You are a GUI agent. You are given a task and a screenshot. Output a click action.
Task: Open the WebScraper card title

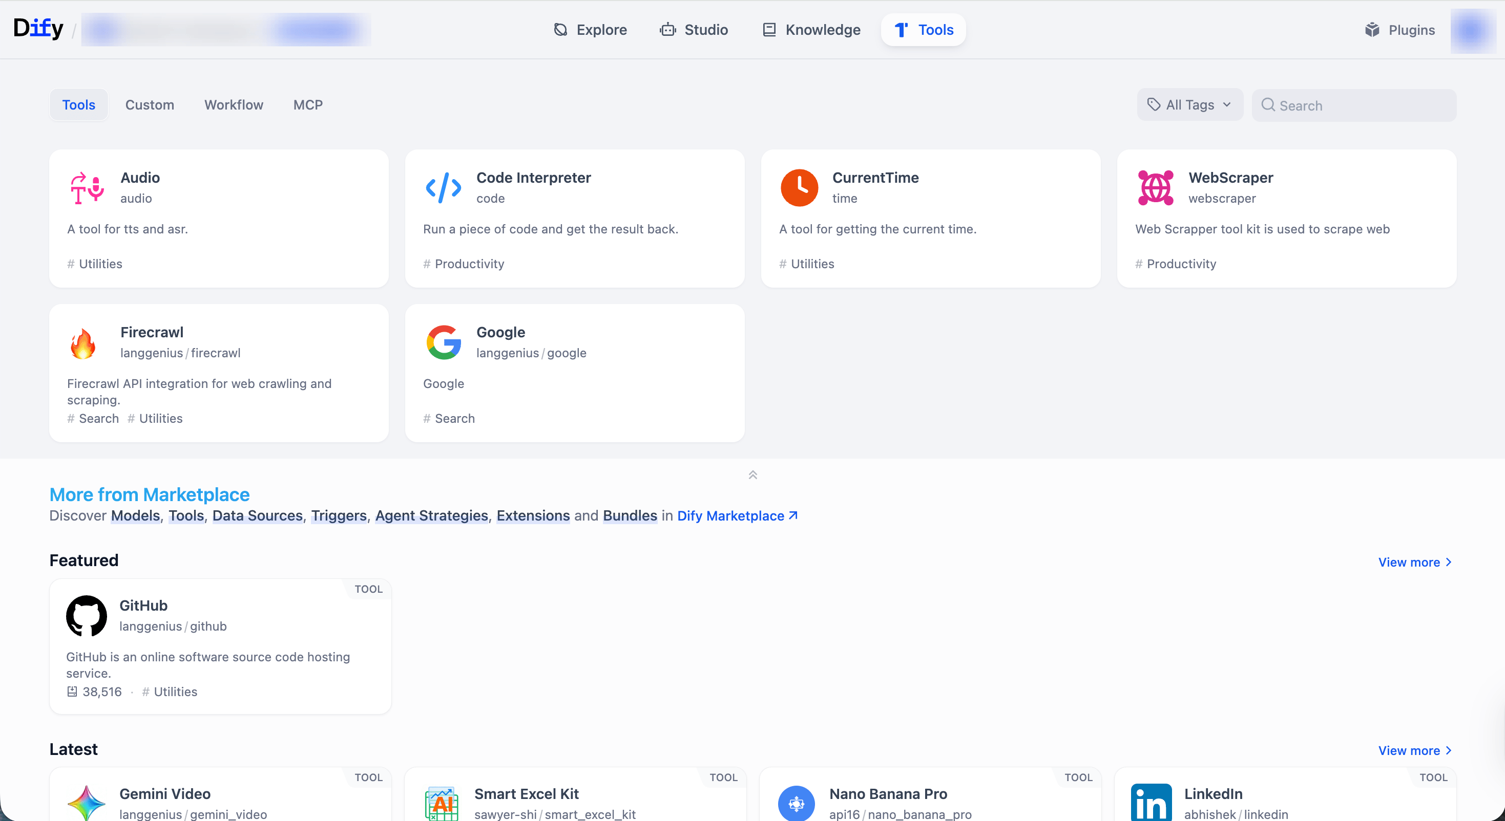click(1230, 178)
